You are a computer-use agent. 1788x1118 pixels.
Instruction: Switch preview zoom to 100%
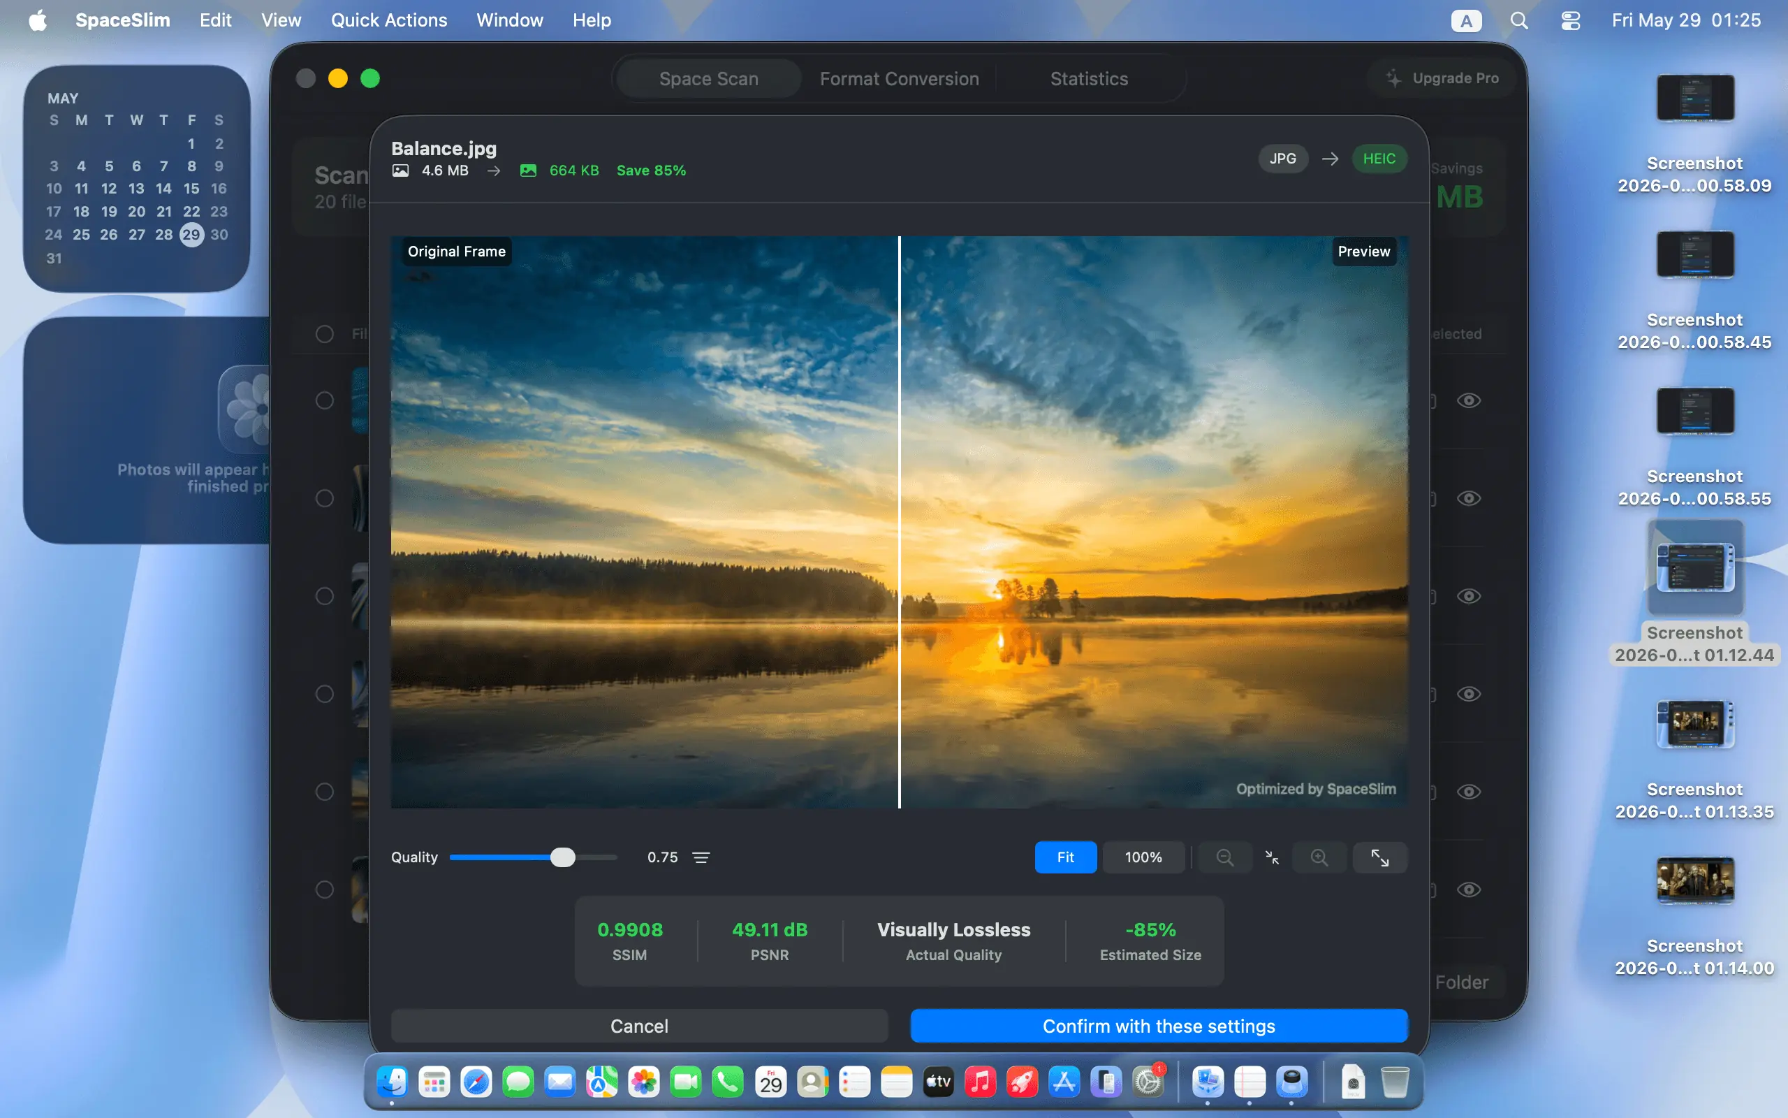(x=1143, y=857)
